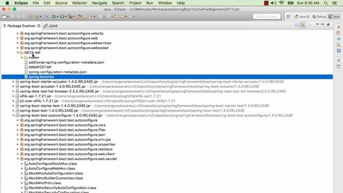This screenshot has height=193, width=343.
Task: Open the Eclipse application menu
Action: tap(21, 3)
